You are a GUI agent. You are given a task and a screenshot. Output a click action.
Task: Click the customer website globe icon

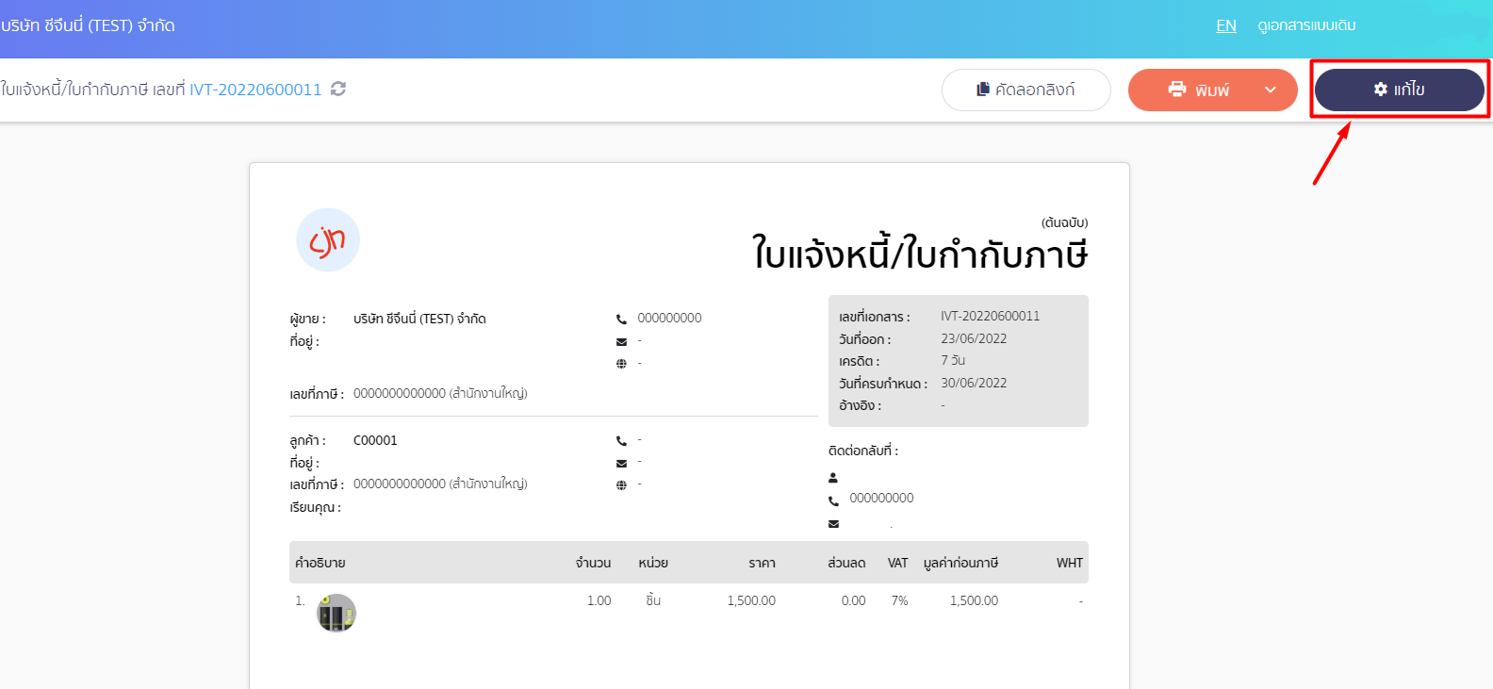[x=621, y=485]
